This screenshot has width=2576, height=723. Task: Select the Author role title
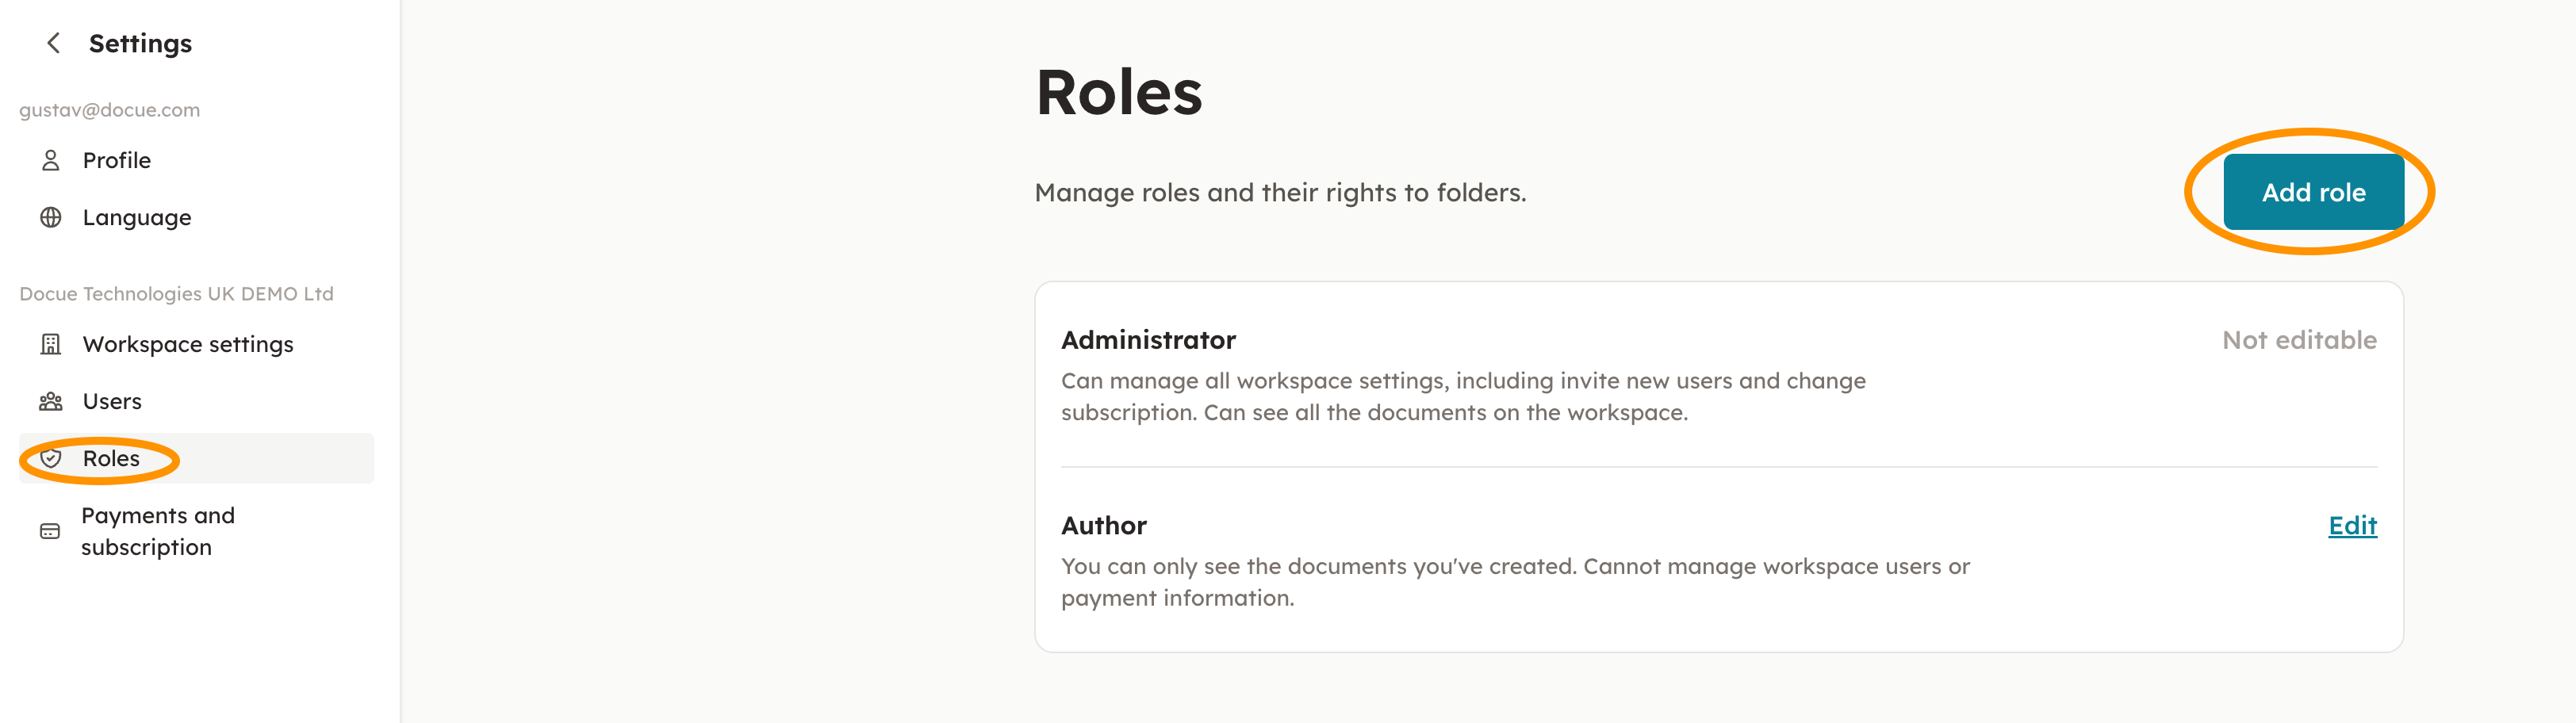point(1103,525)
